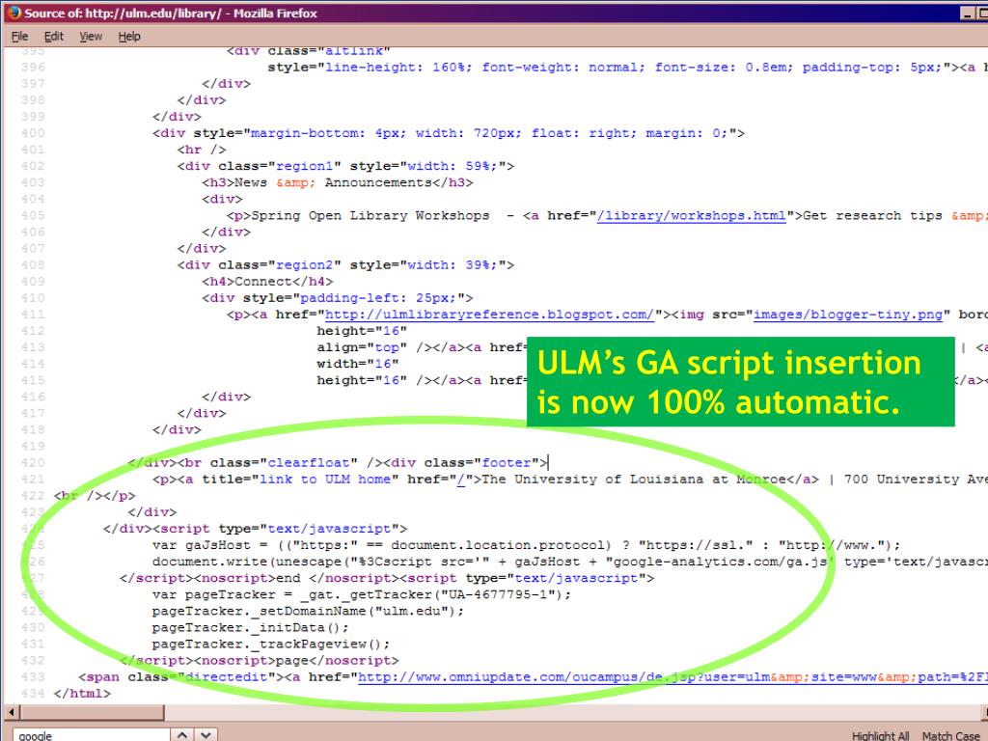This screenshot has height=741, width=988.
Task: Click the var pageTracker = _gat._getTracker line
Action: pyautogui.click(x=362, y=594)
